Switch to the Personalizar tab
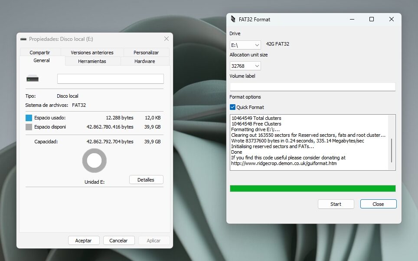Screen dimensions: 418x261 [146, 52]
